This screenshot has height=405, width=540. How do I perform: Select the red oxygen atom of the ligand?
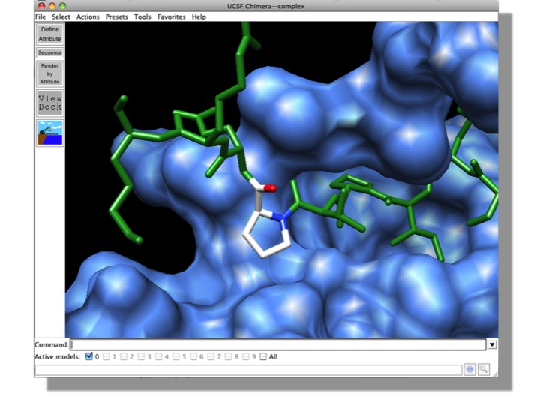[x=271, y=188]
